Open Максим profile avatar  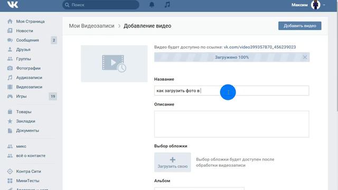[x=315, y=5]
